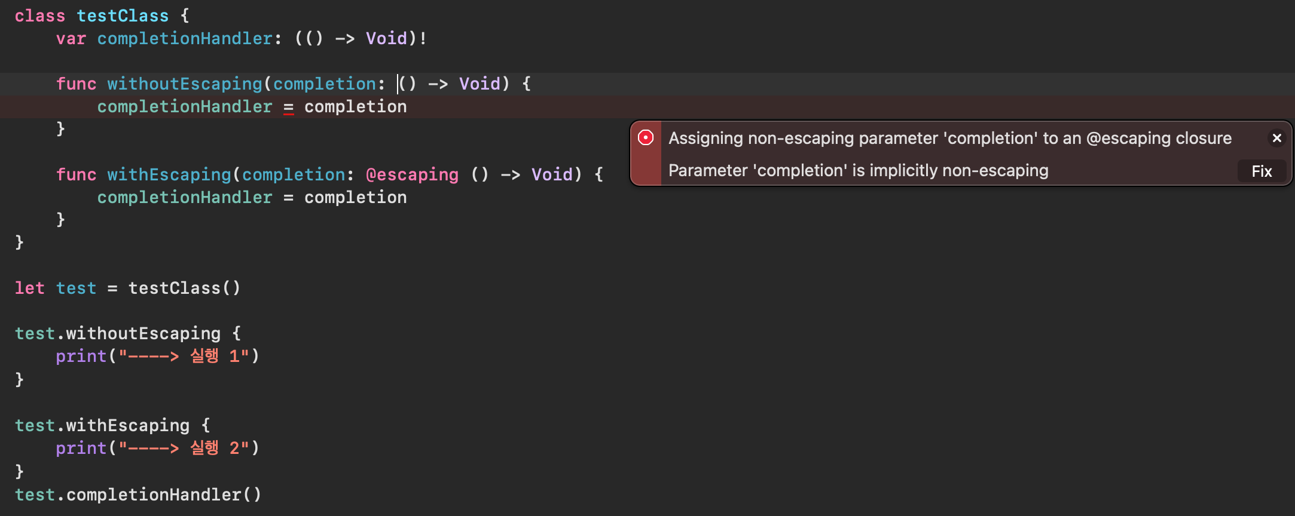
Task: Click the withoutEscaping function name
Action: click(185, 84)
